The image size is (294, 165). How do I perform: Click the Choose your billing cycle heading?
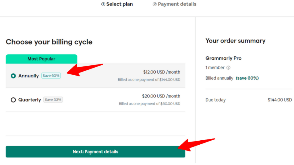[49, 42]
